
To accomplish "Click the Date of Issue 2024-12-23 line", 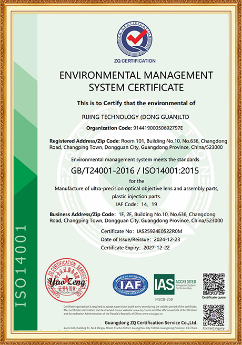I will 140,239.
